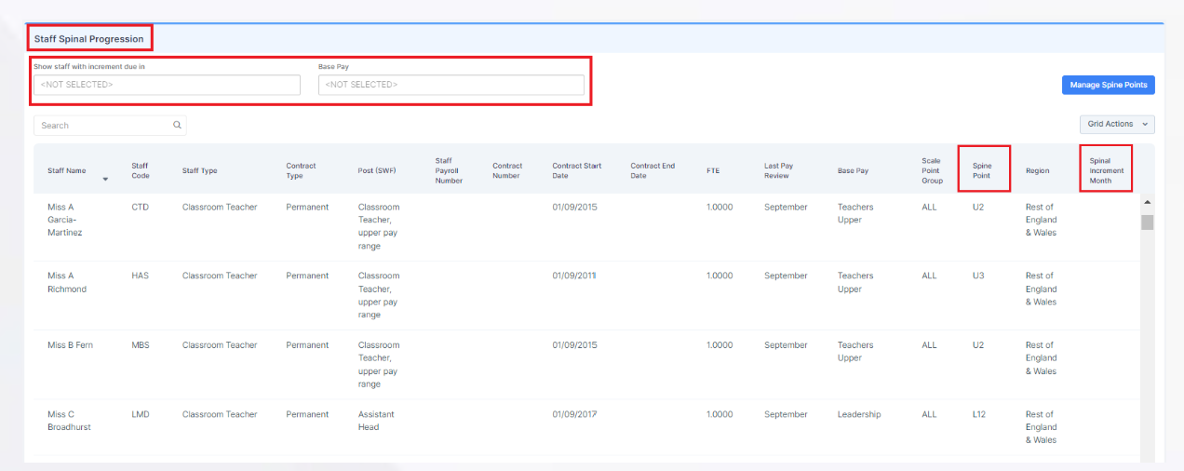The width and height of the screenshot is (1184, 471).
Task: Click the Spinal Increment Month column header
Action: tap(1106, 170)
